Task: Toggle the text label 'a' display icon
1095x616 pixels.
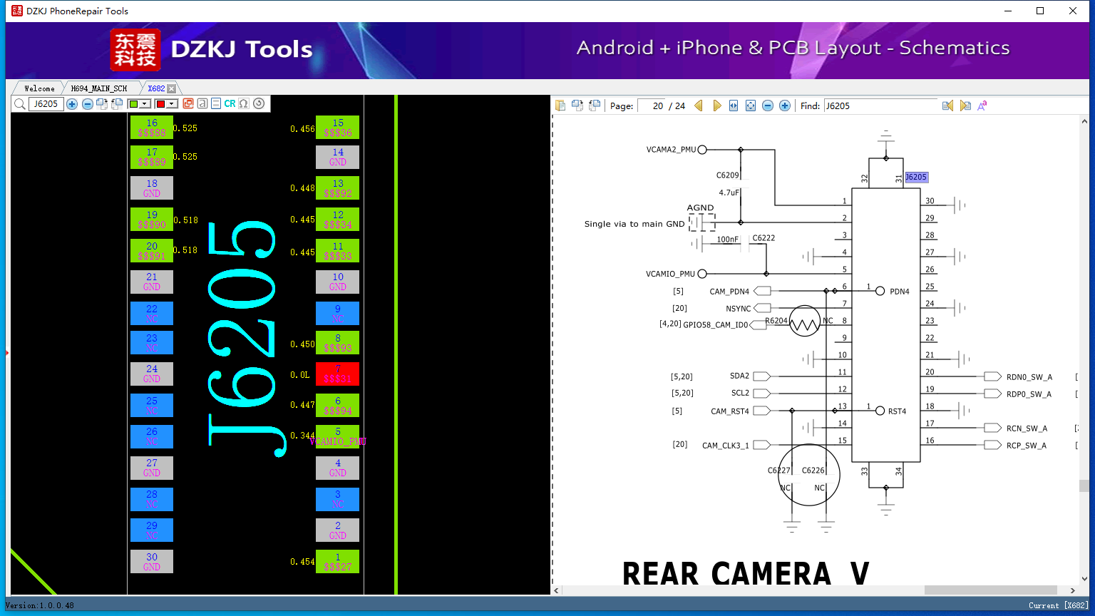Action: point(202,103)
